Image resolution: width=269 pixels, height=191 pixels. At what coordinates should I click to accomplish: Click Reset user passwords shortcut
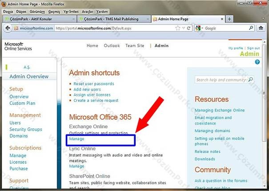(94, 84)
